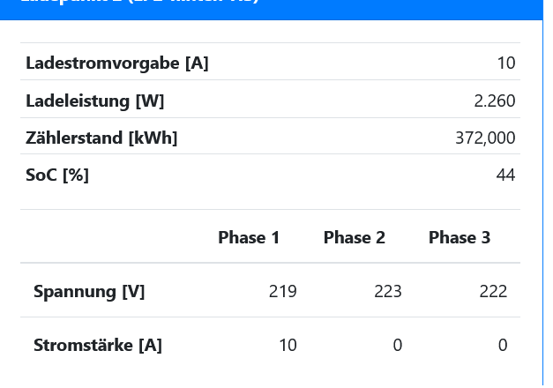The image size is (553, 388).
Task: Click the Phase 3 column header
Action: 459,237
